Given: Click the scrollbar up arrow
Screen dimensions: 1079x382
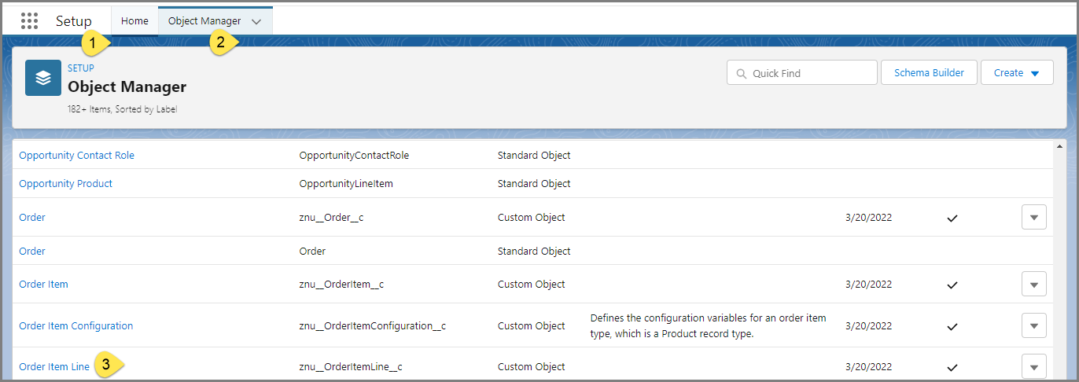Looking at the screenshot, I should 1059,146.
